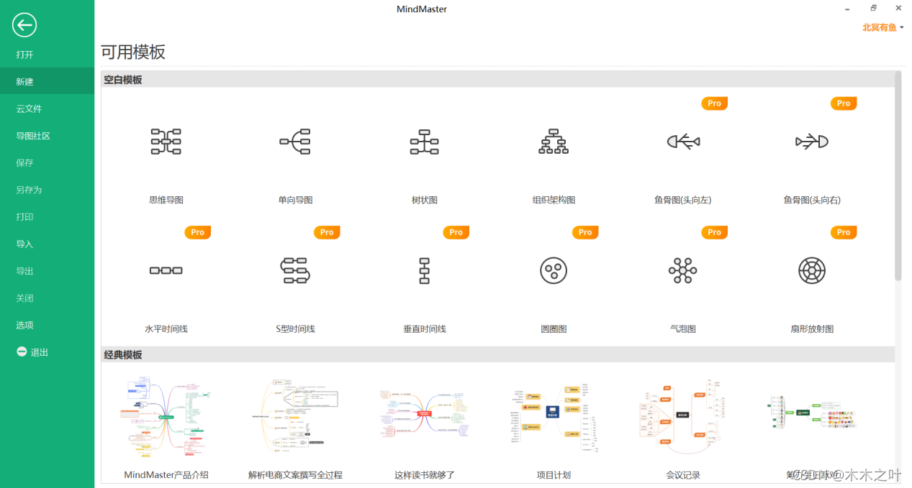
Task: Click Pro badge above 垂直时间线
Action: (x=456, y=232)
